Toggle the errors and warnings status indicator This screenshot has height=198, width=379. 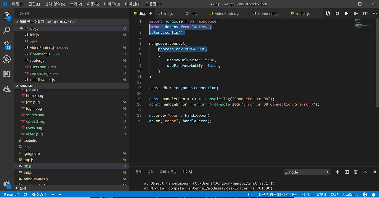pos(39,194)
